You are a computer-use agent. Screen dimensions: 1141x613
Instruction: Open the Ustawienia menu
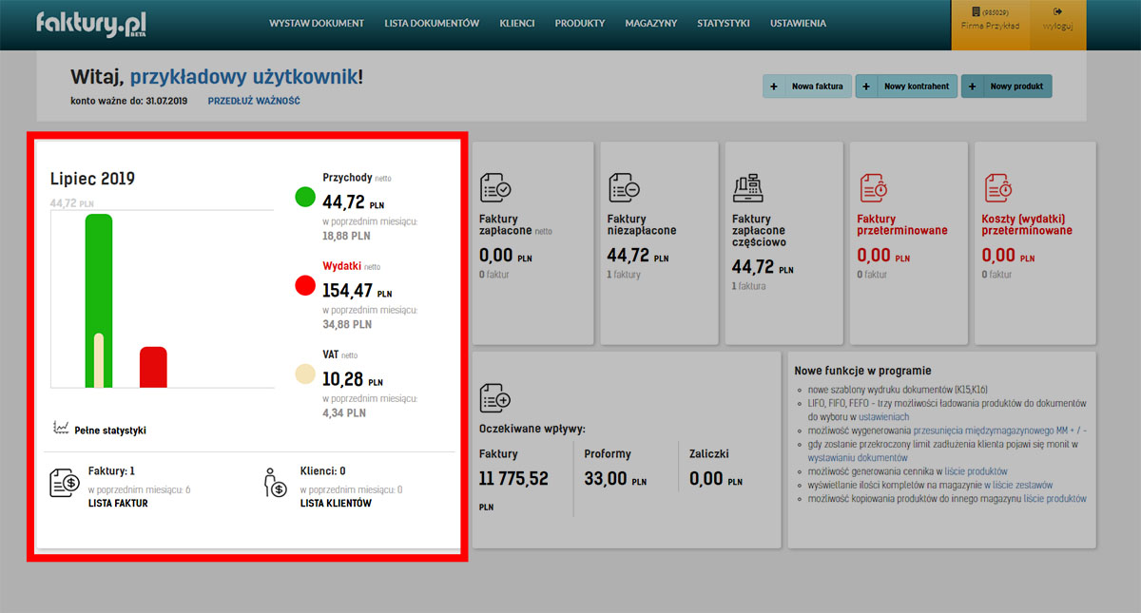tap(798, 24)
